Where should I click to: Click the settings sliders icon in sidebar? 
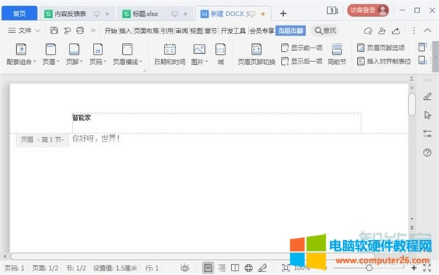[x=427, y=133]
